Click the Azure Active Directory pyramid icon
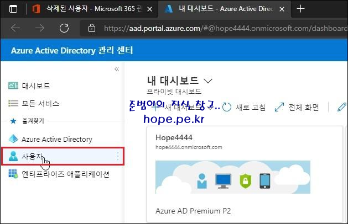The image size is (348, 224). (13, 139)
